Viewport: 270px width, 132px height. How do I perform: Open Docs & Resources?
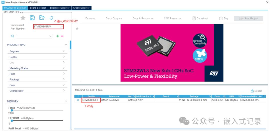pos(143,18)
